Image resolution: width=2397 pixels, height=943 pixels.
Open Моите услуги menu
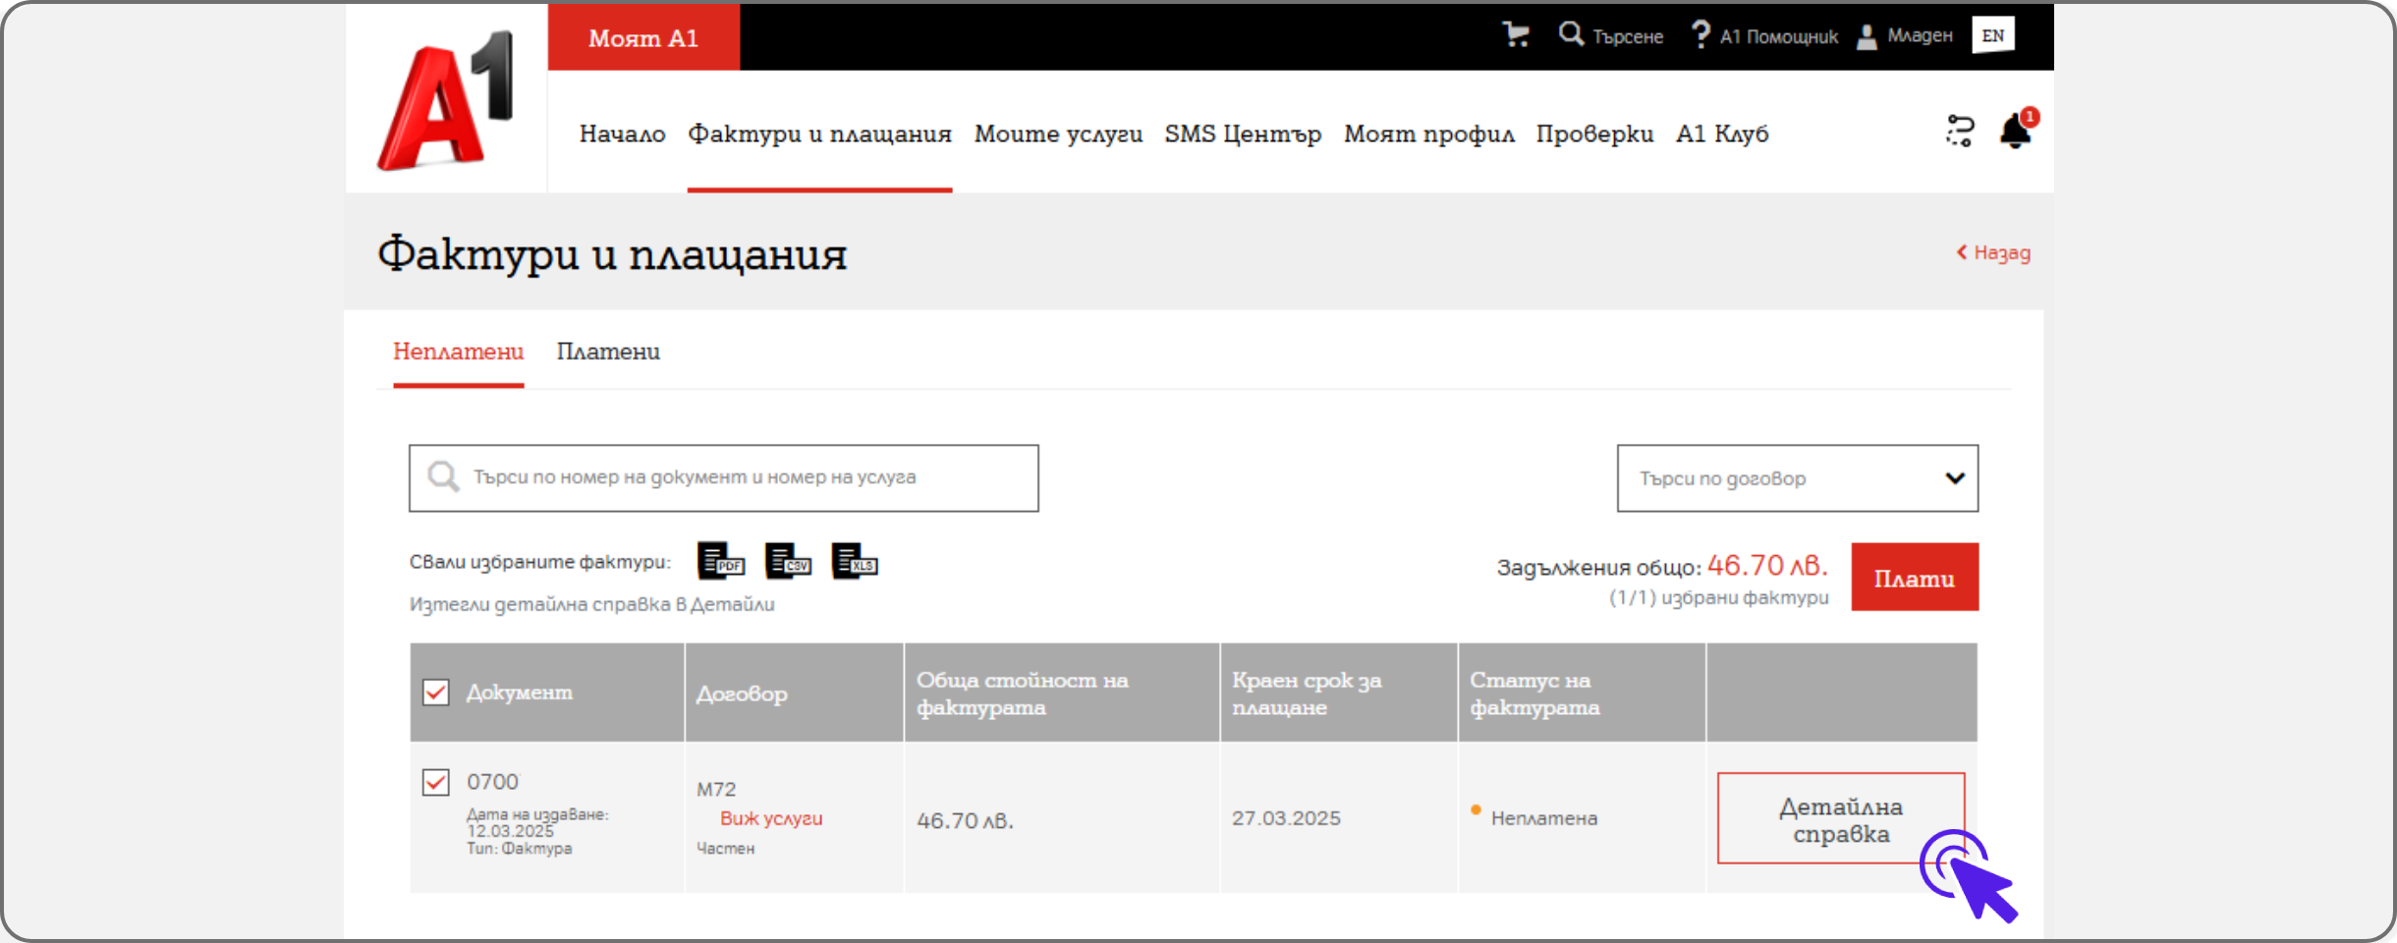tap(1058, 134)
